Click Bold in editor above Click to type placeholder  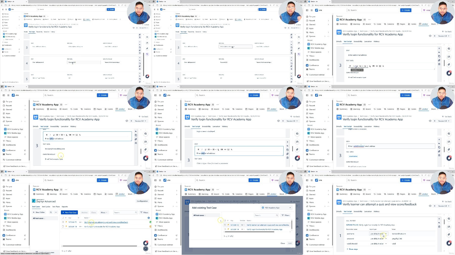(198, 149)
